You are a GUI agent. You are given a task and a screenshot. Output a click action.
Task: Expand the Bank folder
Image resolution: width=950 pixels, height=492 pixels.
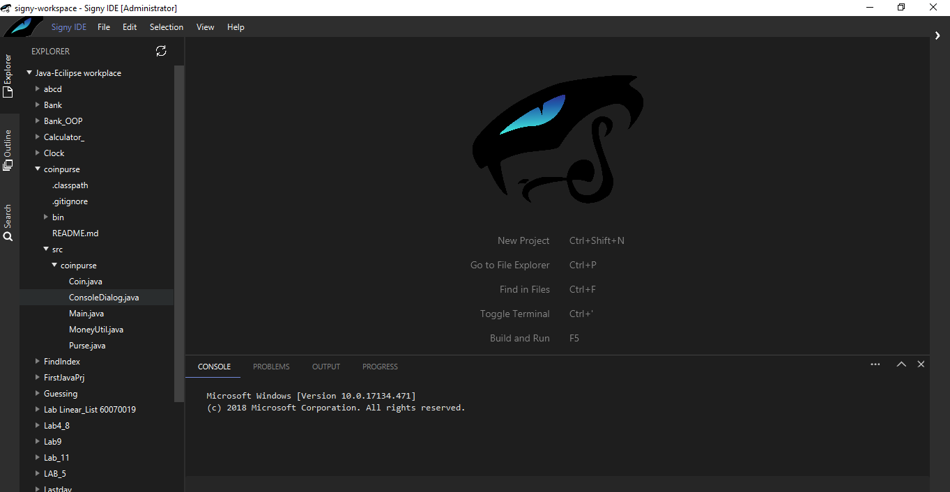[x=38, y=105]
